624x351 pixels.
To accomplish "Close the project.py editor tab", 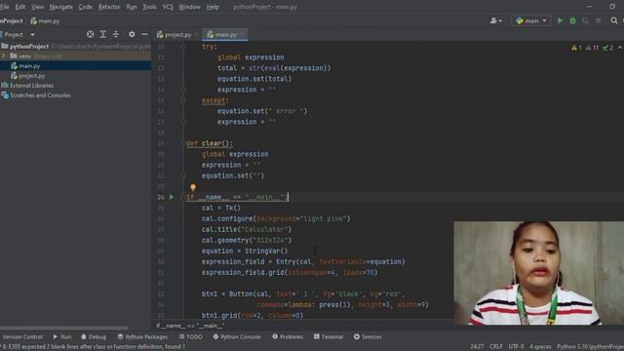I will click(197, 35).
